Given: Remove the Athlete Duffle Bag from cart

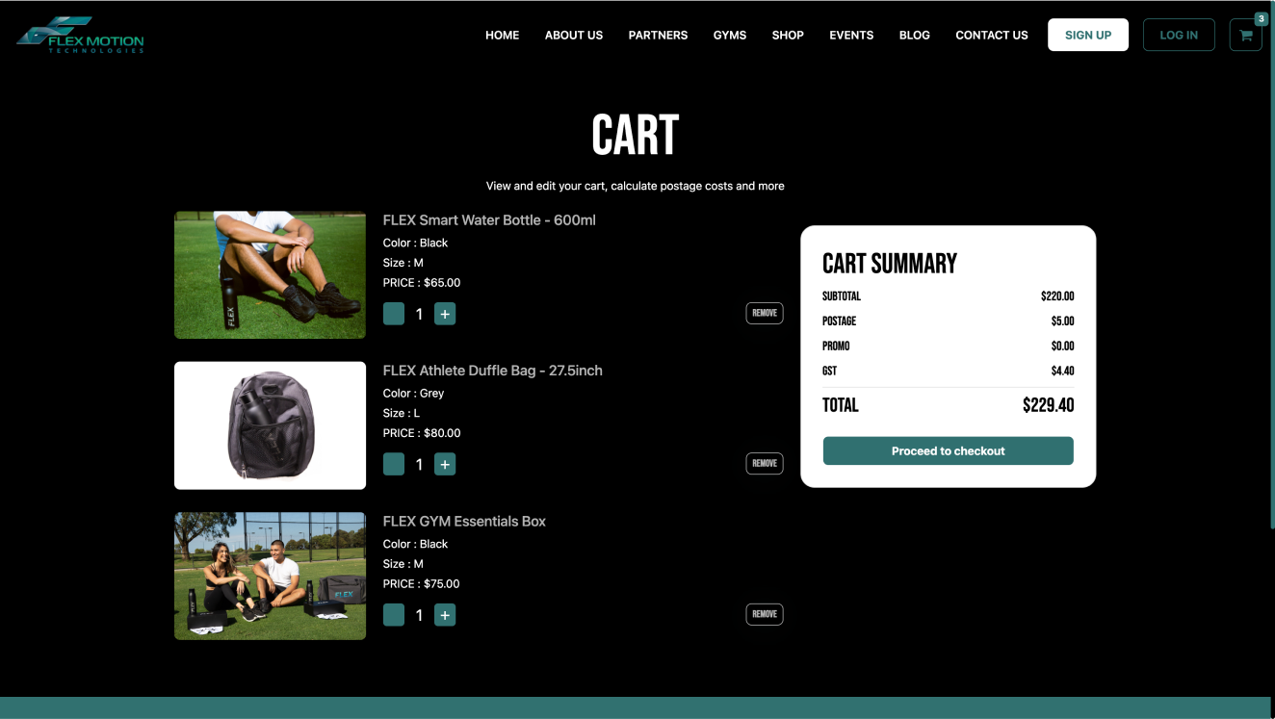Looking at the screenshot, I should (764, 463).
